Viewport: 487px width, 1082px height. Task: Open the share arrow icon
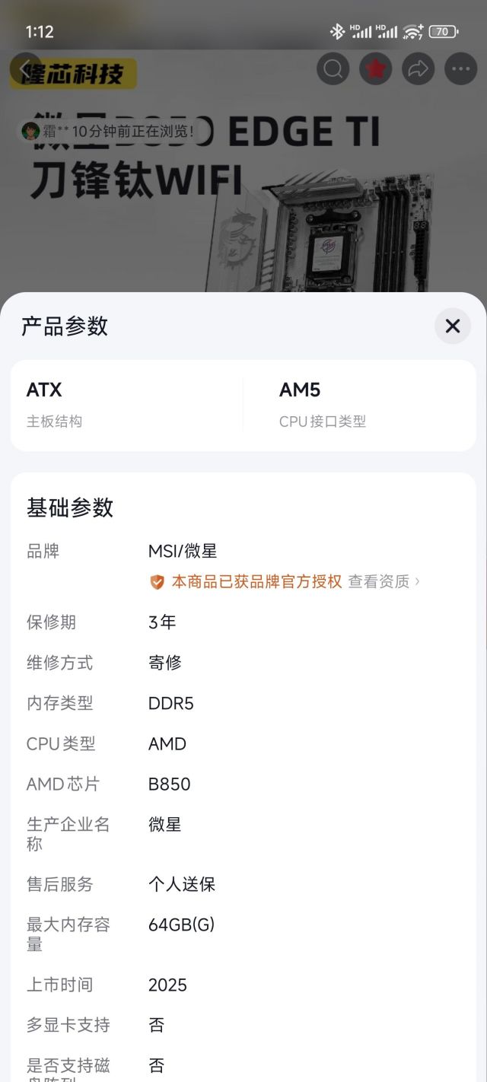pos(418,68)
